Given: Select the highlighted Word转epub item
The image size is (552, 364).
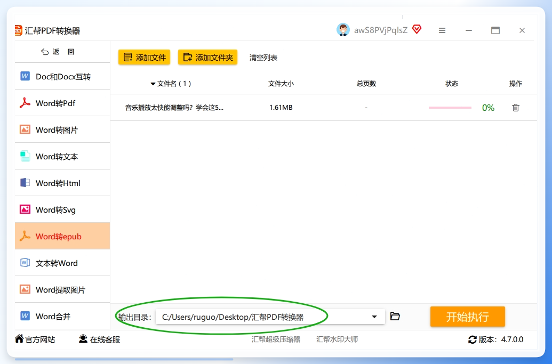Looking at the screenshot, I should (x=62, y=236).
